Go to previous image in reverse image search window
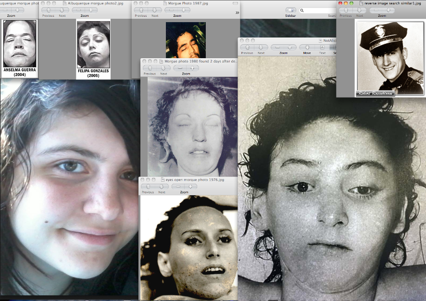This screenshot has height=301, width=426. (346, 10)
